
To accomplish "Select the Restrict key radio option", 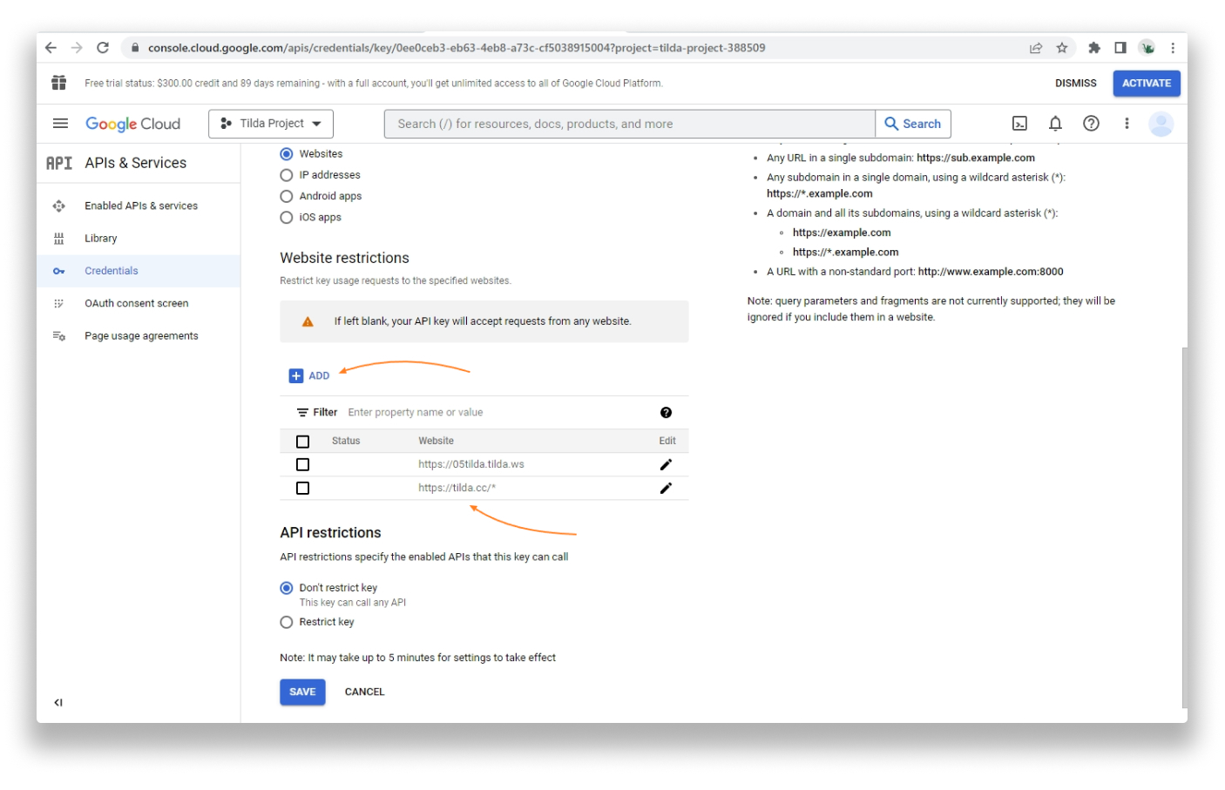I will point(287,622).
